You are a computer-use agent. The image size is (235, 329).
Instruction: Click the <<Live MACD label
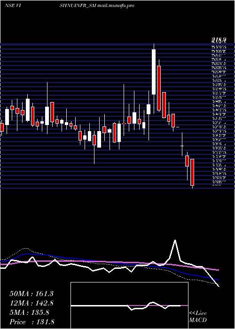[198, 317]
